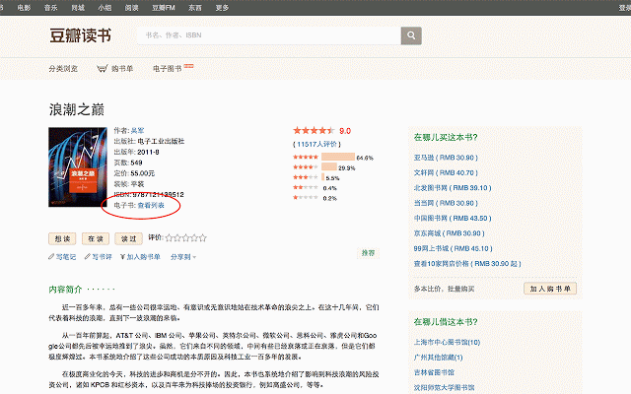Open 沈阳师范大学图书馆 library link
631x394 pixels.
(x=444, y=387)
